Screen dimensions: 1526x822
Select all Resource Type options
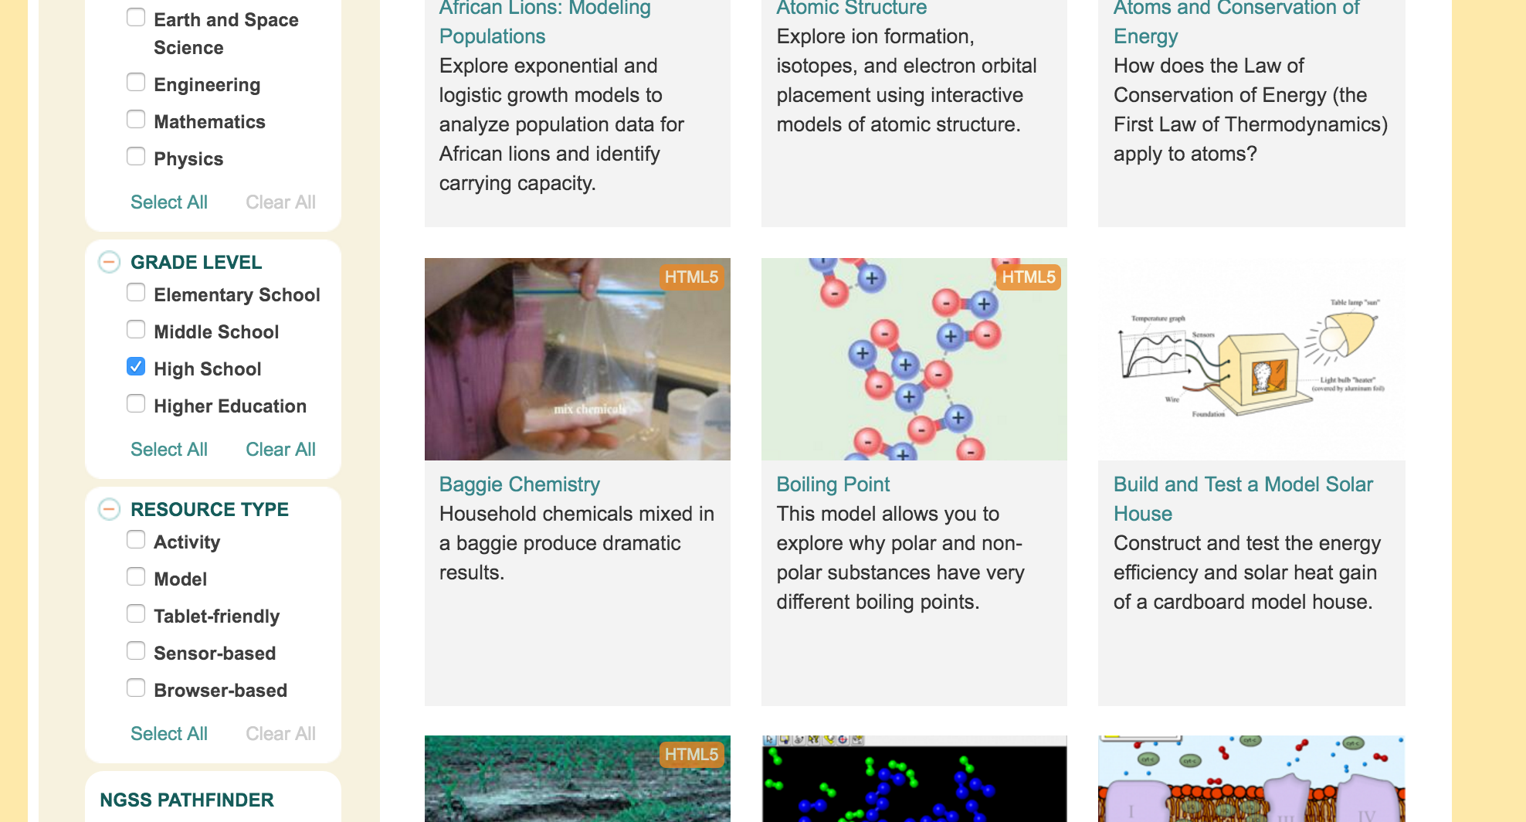point(169,734)
